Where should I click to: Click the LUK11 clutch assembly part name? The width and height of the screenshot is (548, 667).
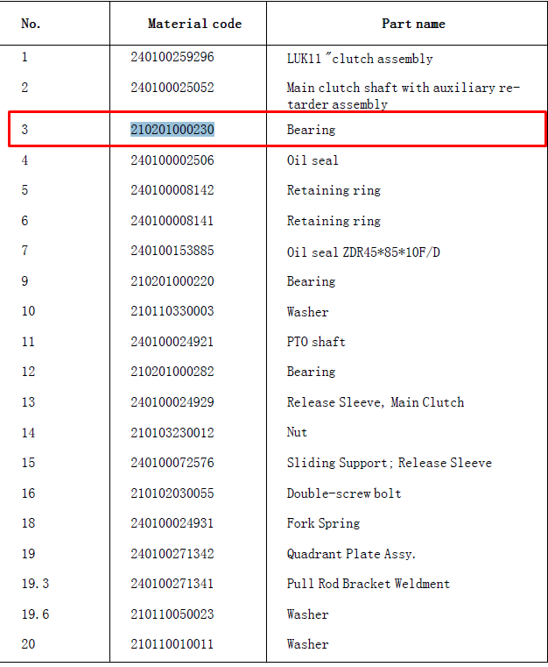[x=360, y=58]
